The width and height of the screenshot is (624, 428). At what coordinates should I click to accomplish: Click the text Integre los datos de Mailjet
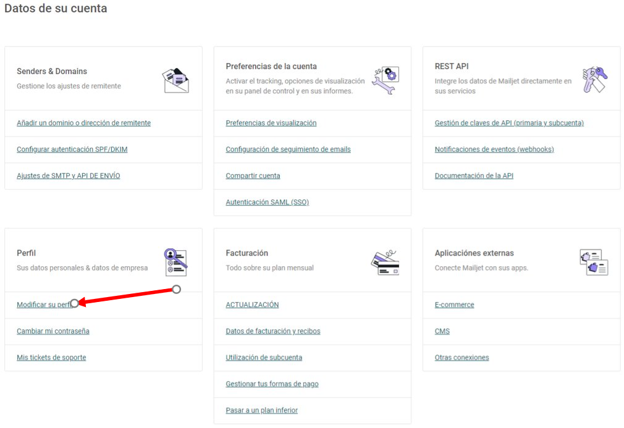click(503, 86)
